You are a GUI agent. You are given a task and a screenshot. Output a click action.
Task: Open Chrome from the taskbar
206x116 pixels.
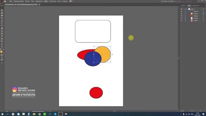[39, 114]
